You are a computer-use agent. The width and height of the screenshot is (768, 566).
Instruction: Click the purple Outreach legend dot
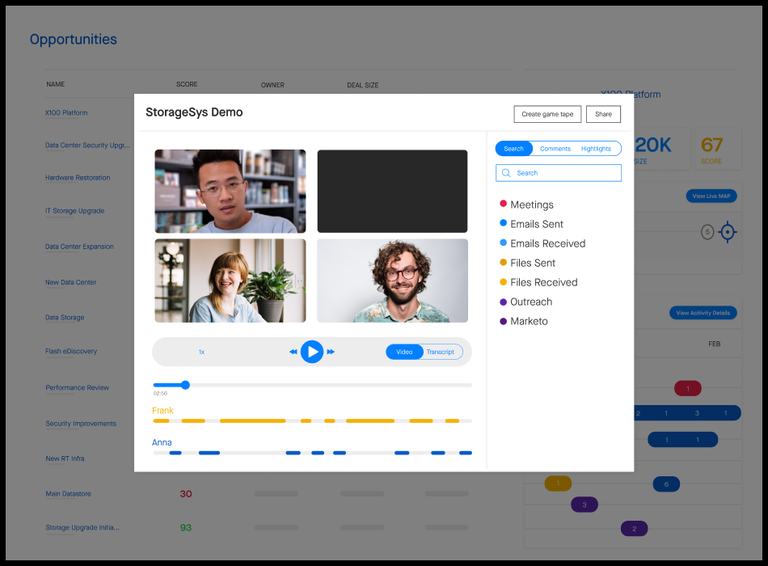(502, 302)
